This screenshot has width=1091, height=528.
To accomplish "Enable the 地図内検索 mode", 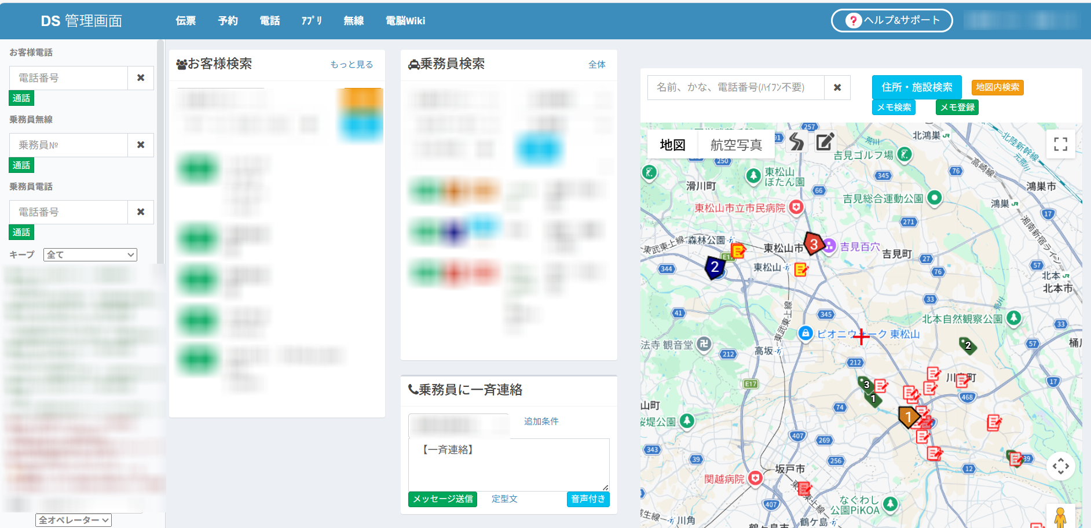I will [997, 87].
